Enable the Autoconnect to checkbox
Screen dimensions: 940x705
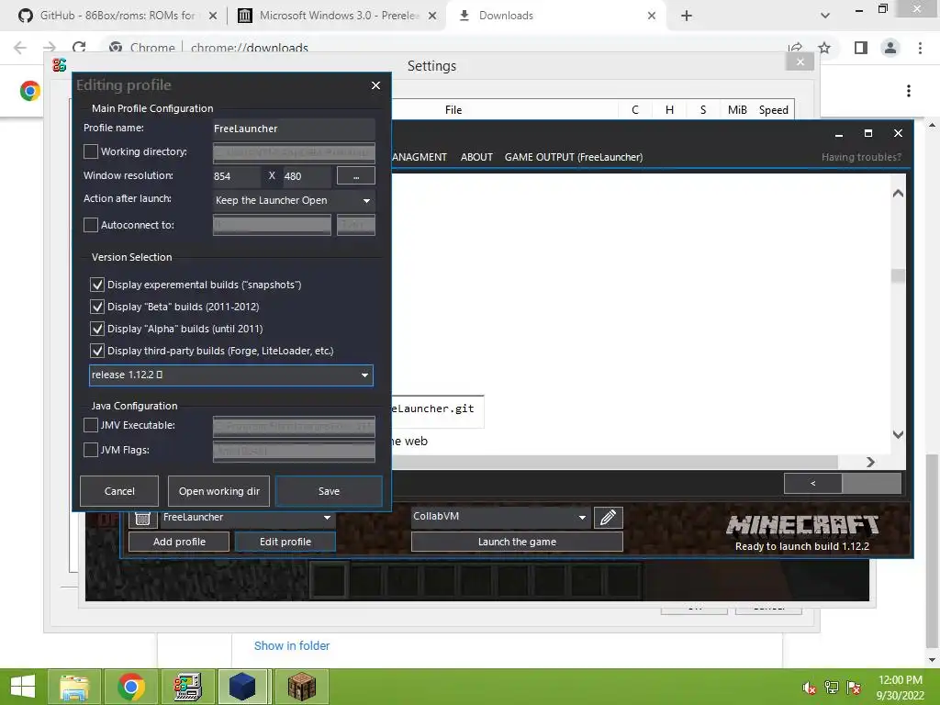(x=91, y=225)
